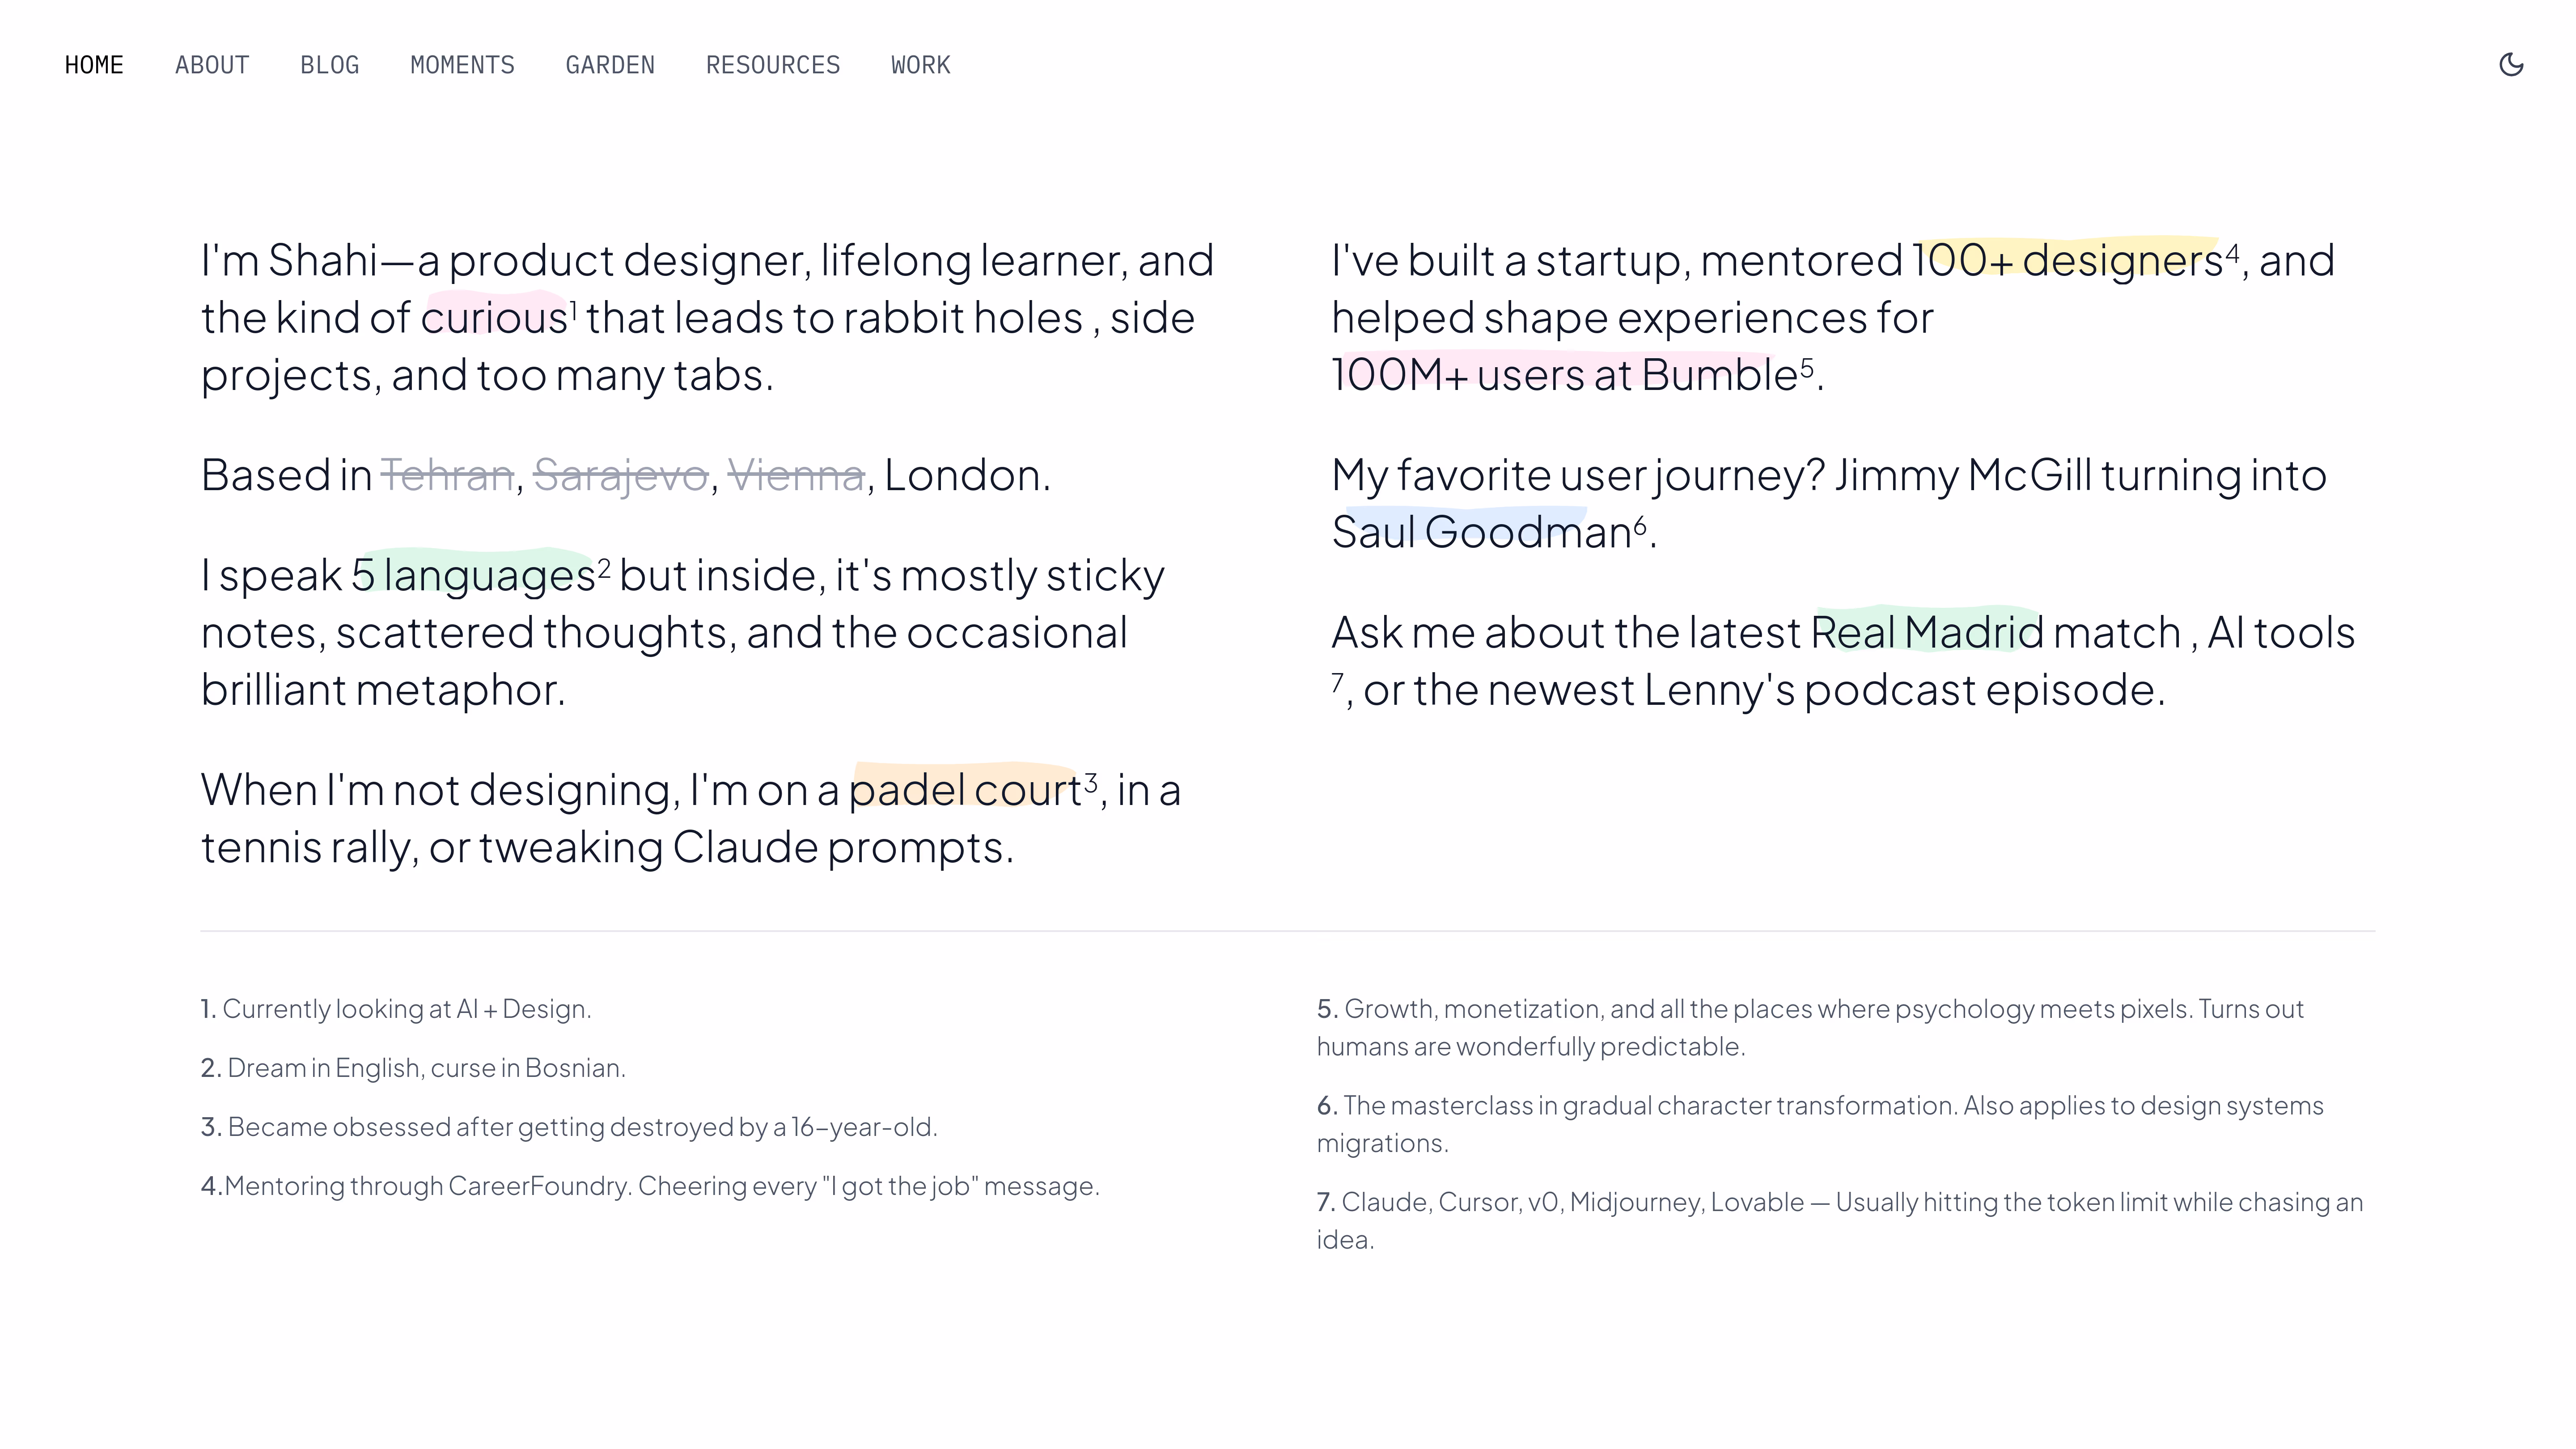Go to the WORK page
The image size is (2576, 1449).
[x=921, y=65]
